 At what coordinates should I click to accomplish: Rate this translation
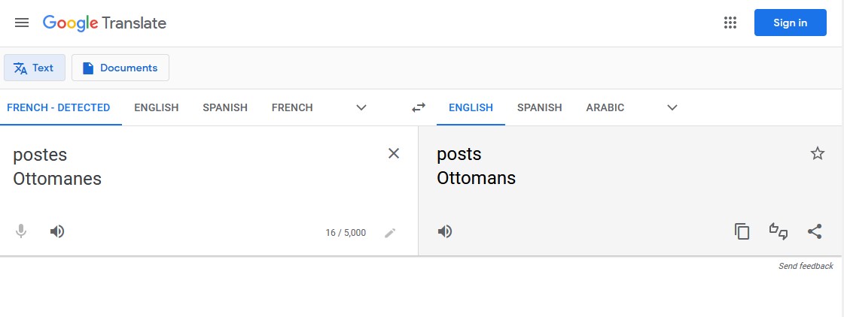click(x=778, y=231)
